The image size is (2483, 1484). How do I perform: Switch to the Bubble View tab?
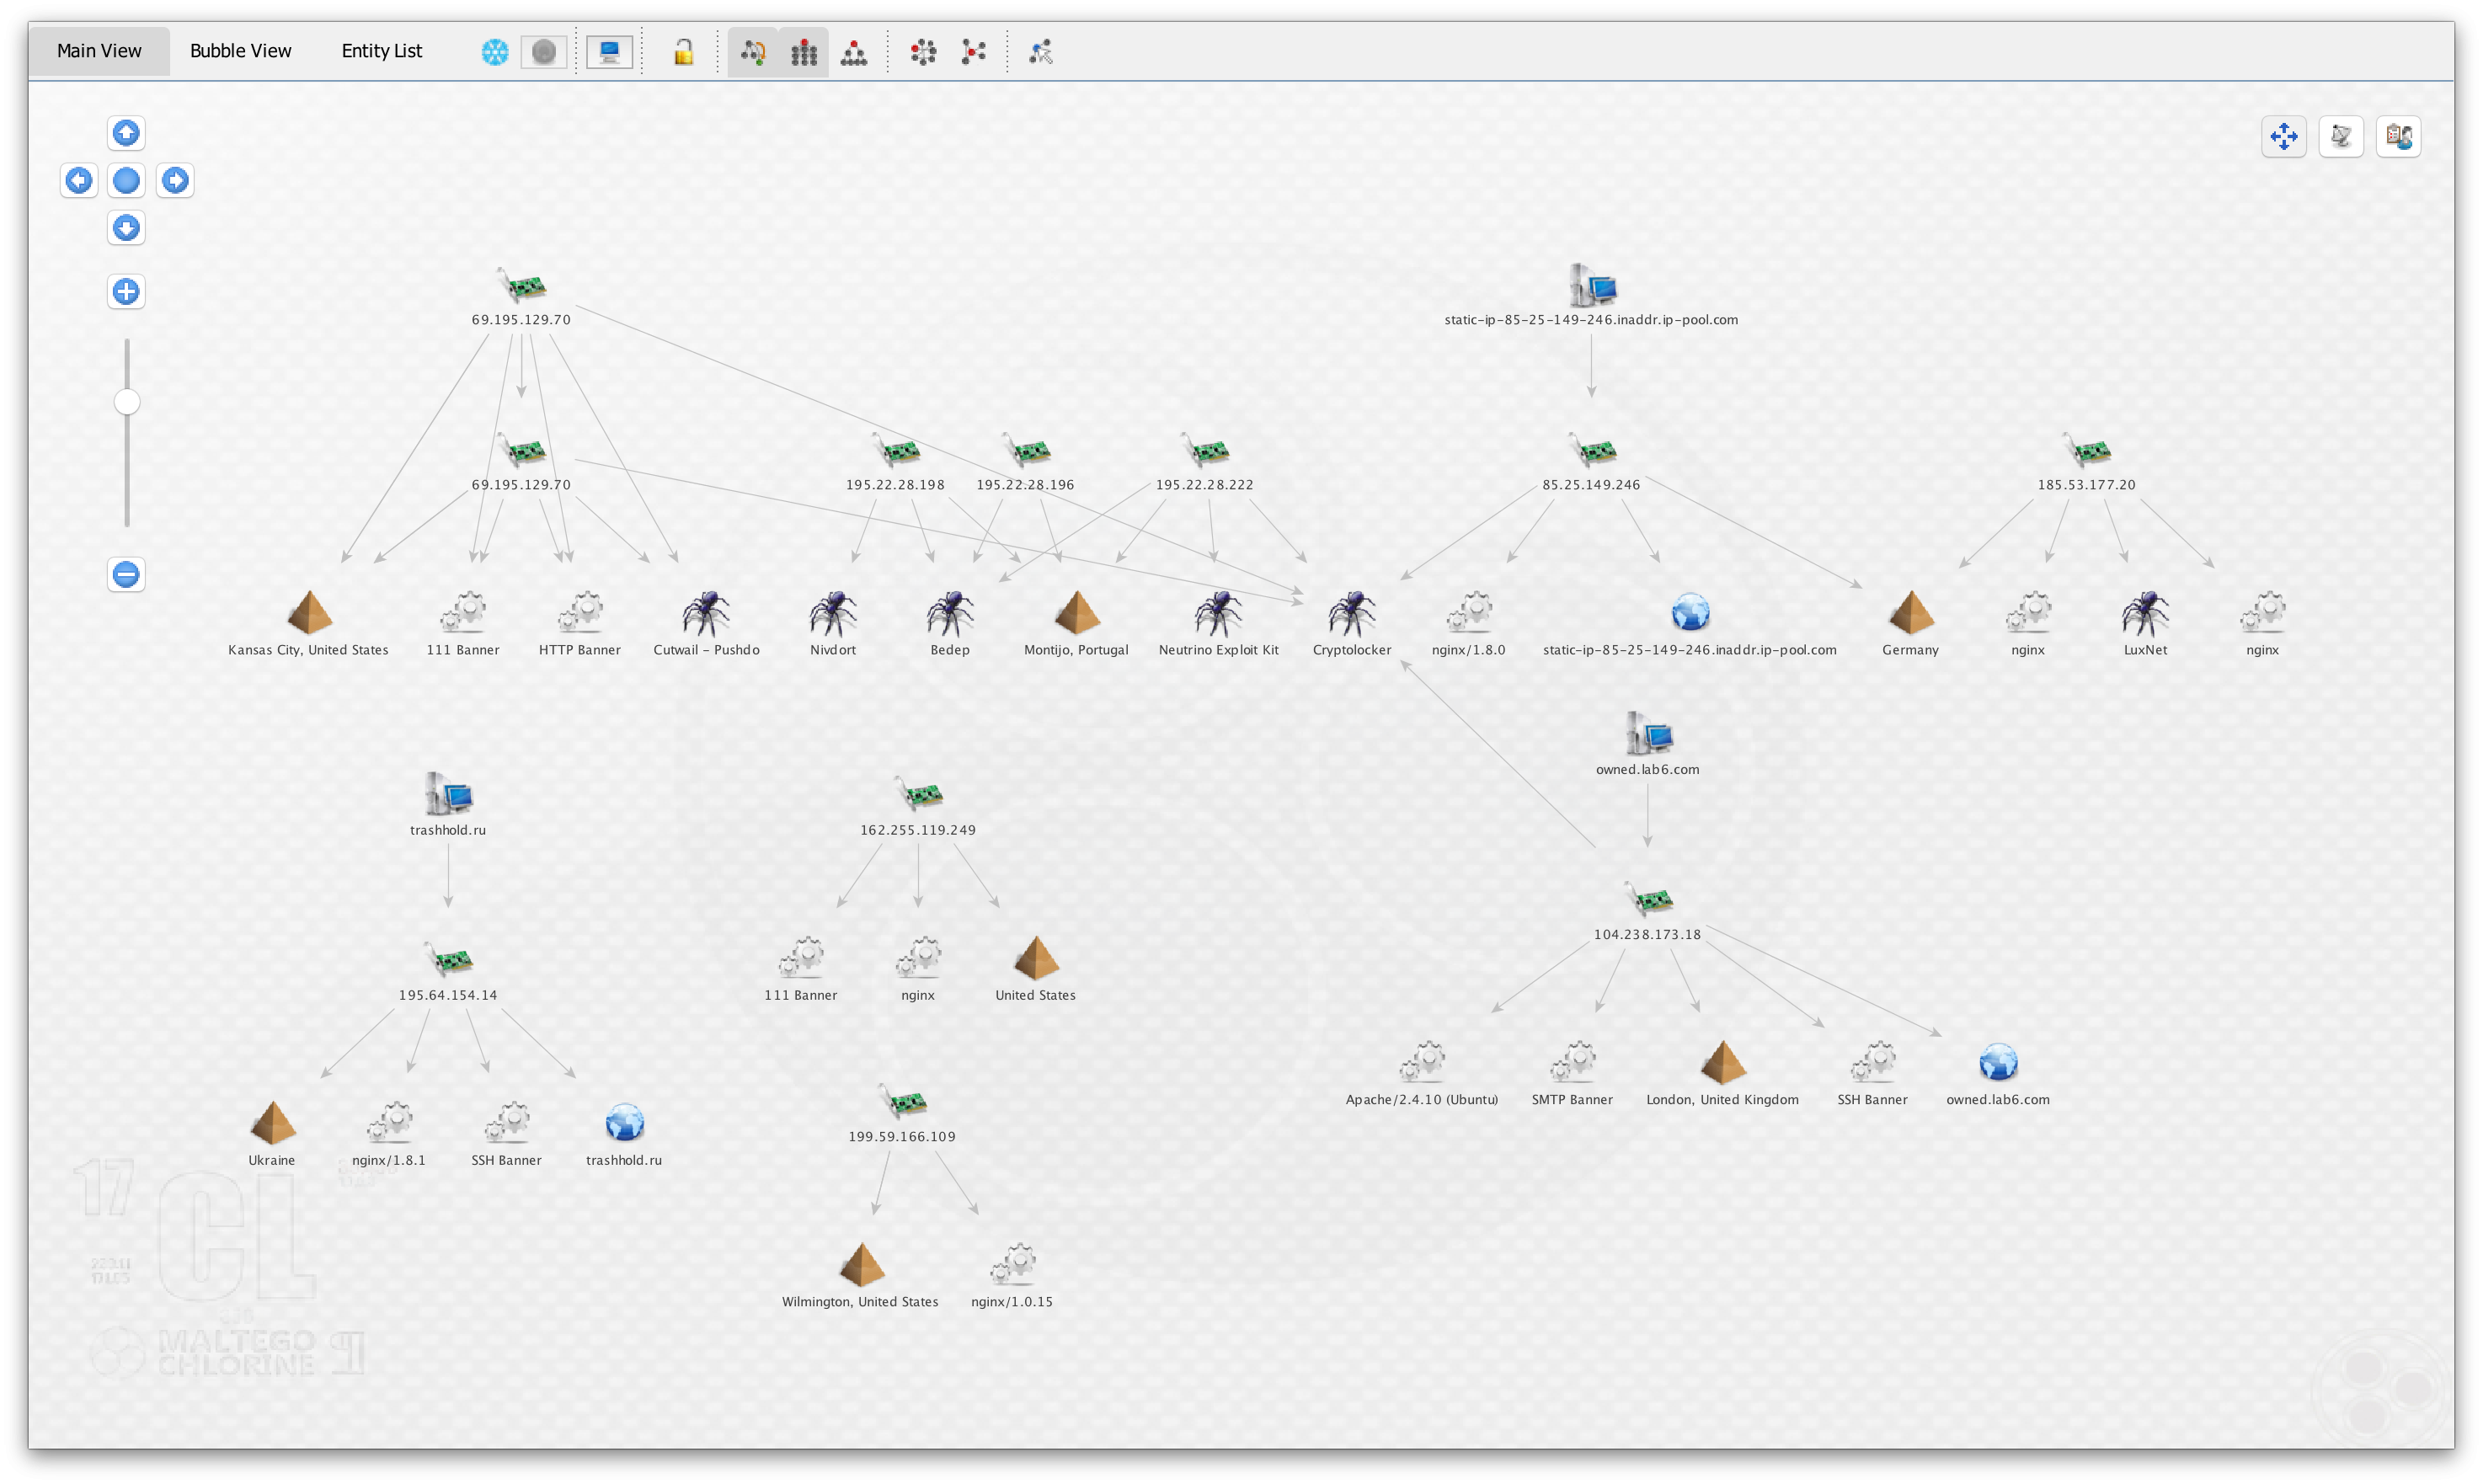pos(240,51)
